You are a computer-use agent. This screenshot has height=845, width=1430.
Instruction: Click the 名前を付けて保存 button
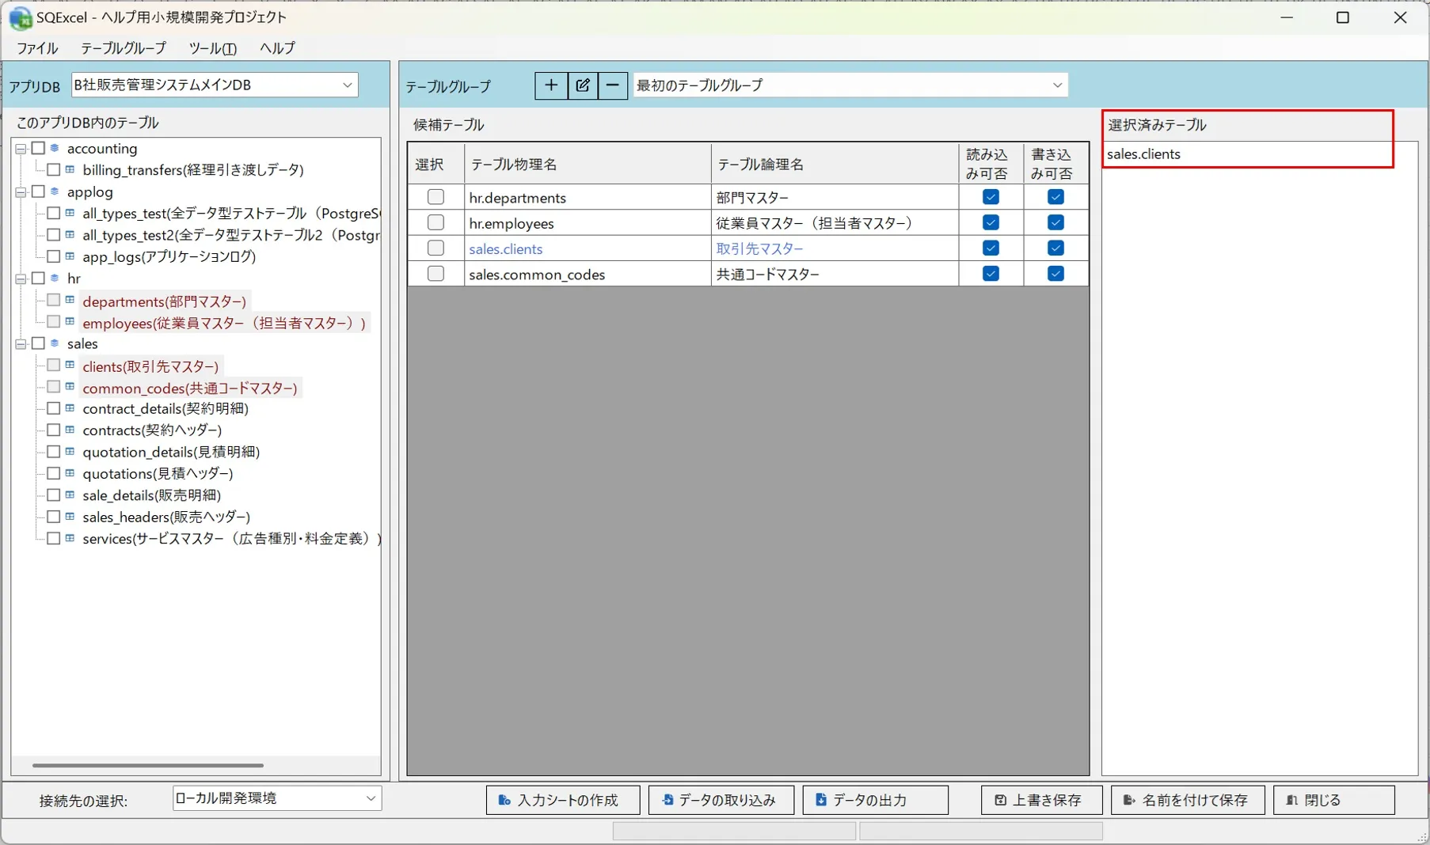[x=1188, y=800]
